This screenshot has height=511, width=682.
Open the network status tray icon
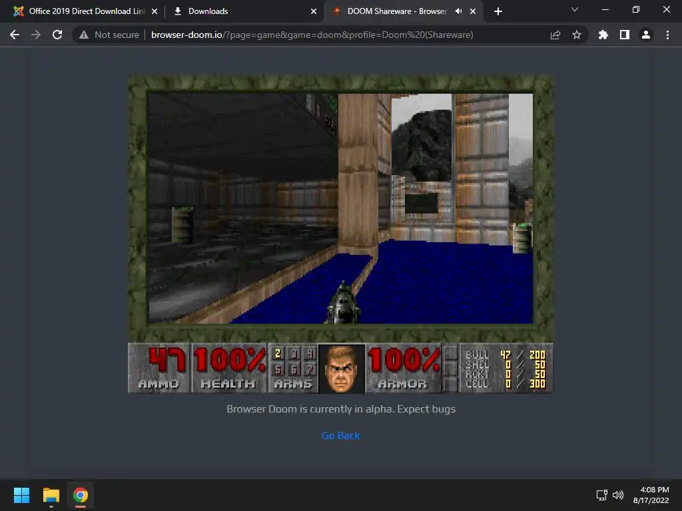[x=601, y=495]
